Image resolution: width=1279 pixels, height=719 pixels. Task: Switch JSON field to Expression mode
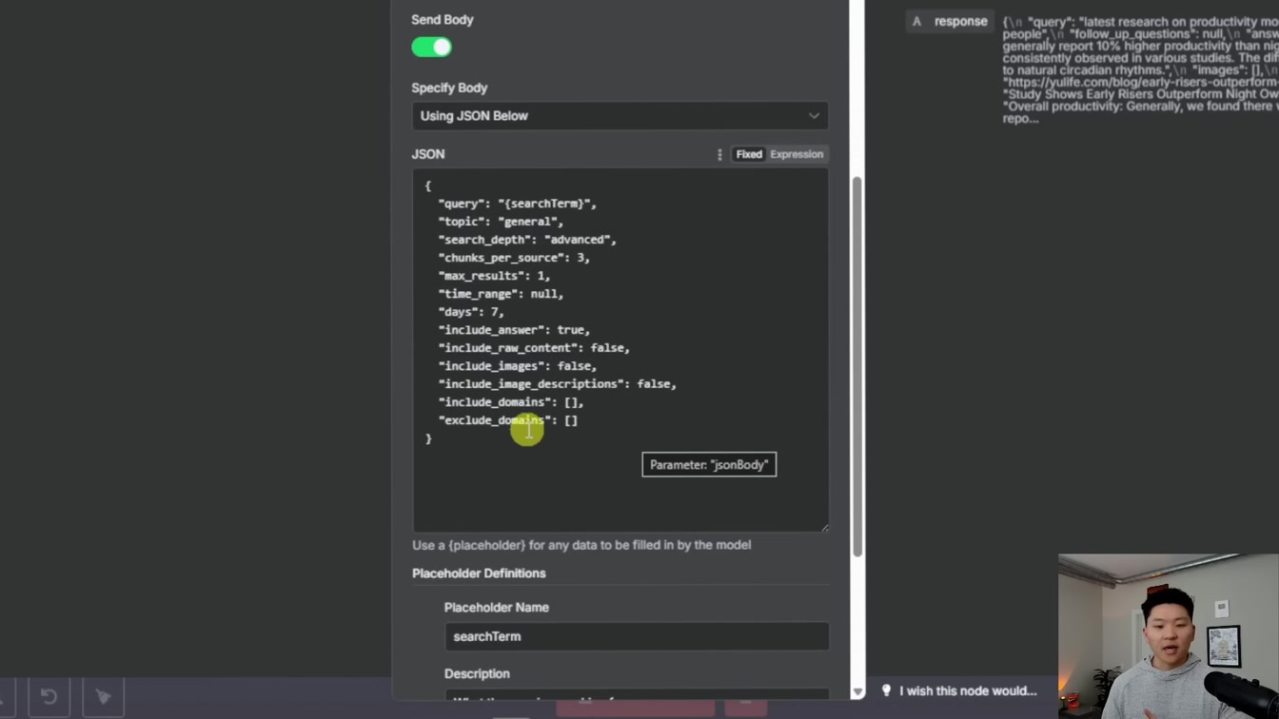(x=797, y=154)
